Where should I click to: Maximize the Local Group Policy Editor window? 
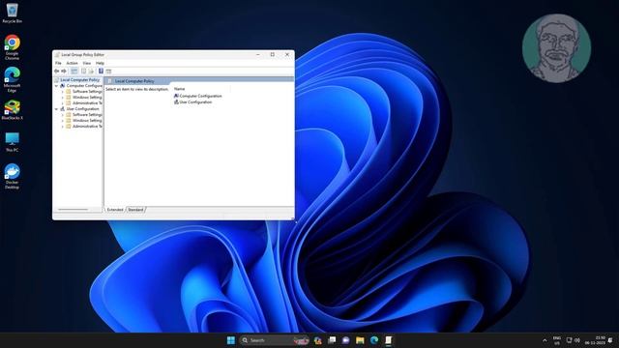pyautogui.click(x=273, y=54)
